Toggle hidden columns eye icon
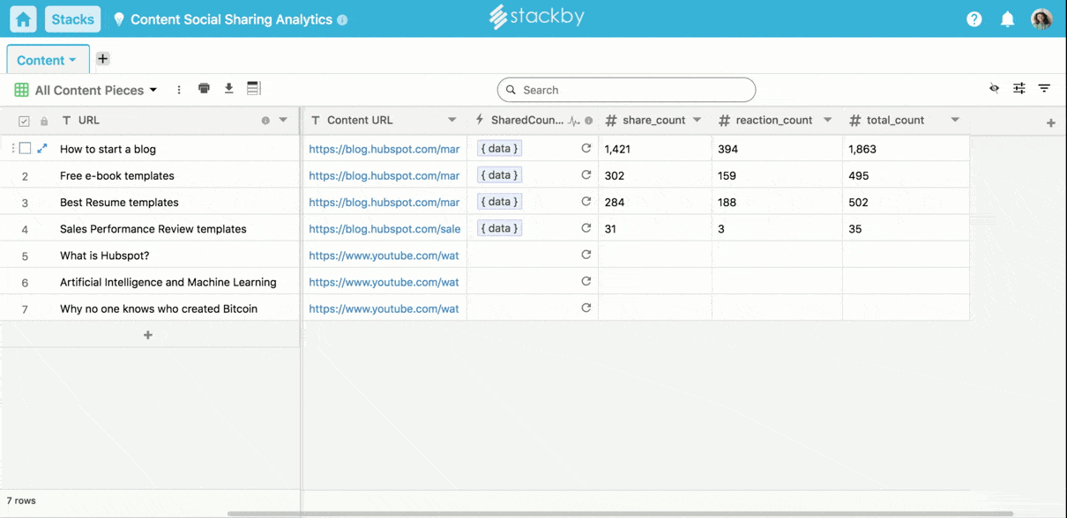Screen dimensions: 1067x518 point(994,89)
